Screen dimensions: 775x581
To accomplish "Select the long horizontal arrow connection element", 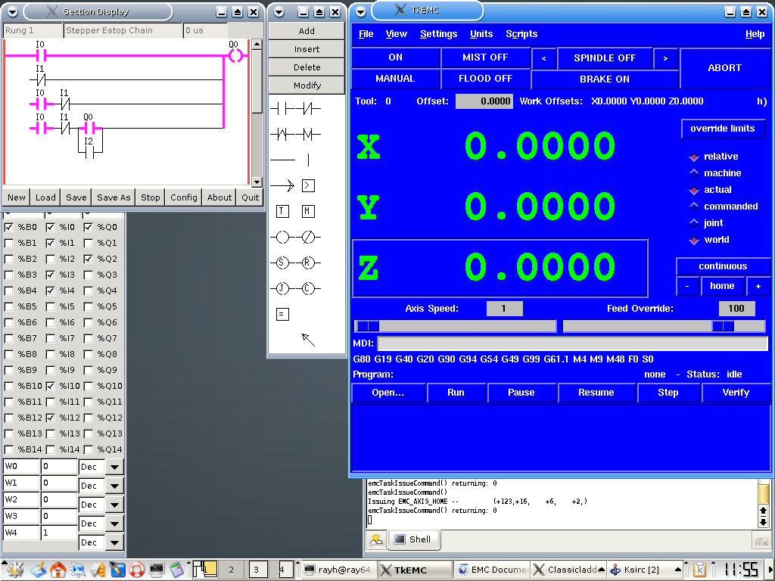I will click(282, 186).
